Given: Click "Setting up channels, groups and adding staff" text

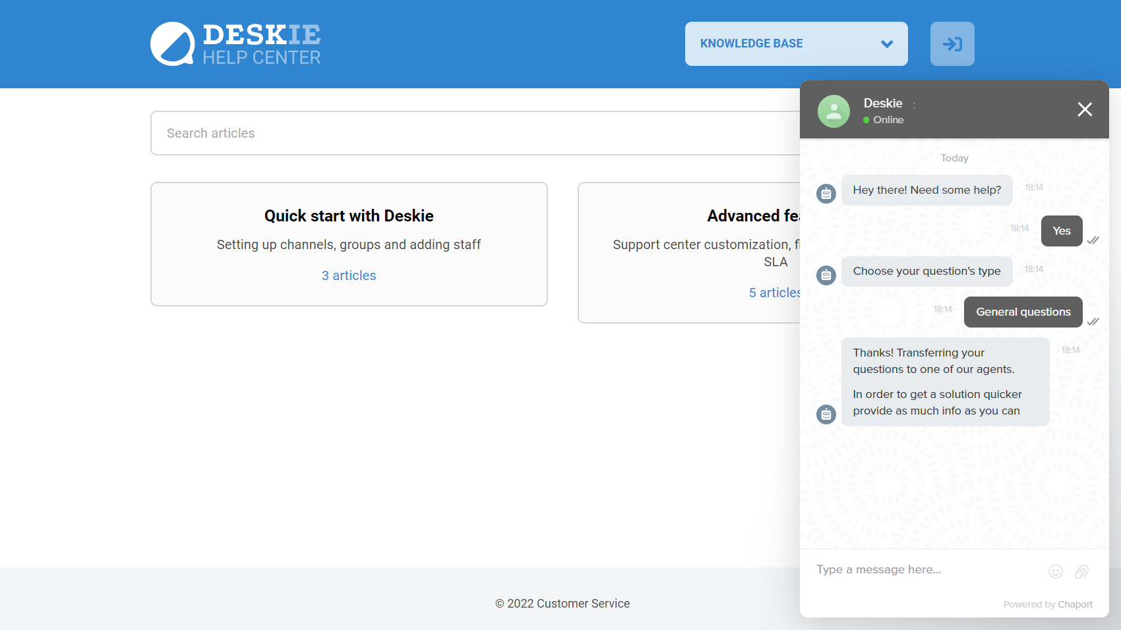Looking at the screenshot, I should click(349, 244).
